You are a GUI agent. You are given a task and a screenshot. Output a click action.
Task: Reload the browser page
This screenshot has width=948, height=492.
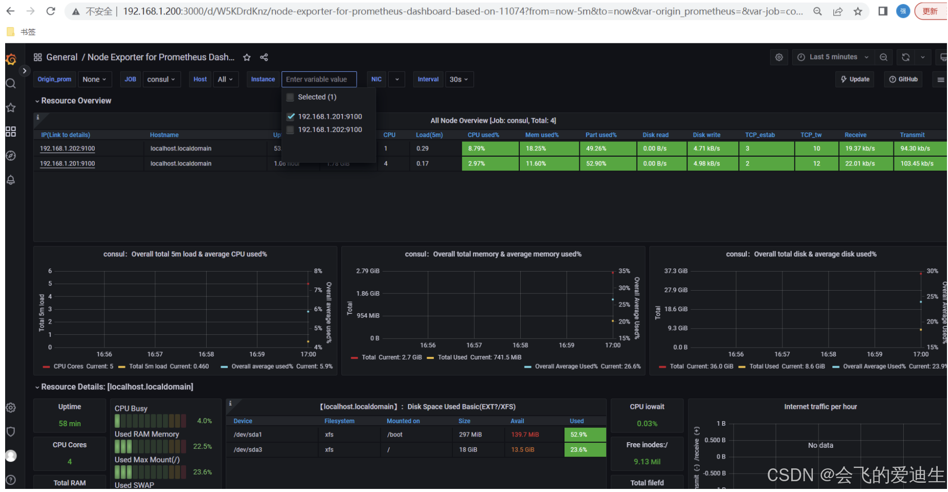(51, 11)
